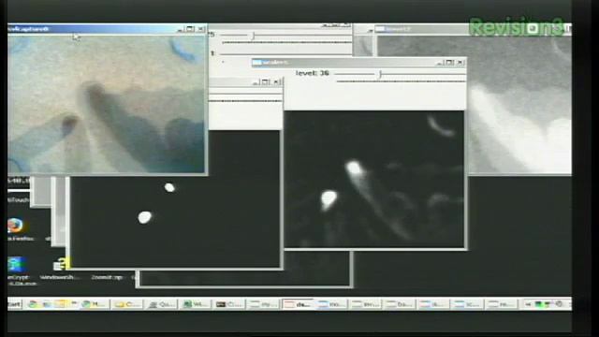Click the level window title bar icon
Screen dimensions: 599x337
(257, 63)
